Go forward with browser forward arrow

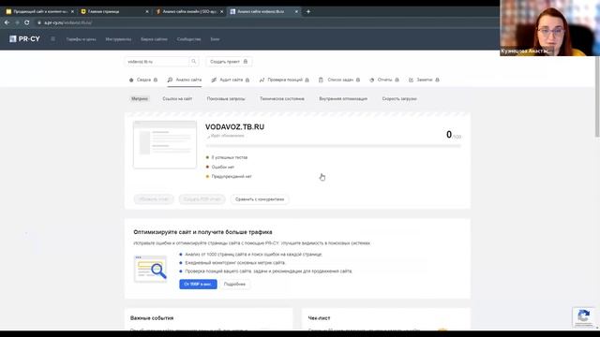click(17, 22)
